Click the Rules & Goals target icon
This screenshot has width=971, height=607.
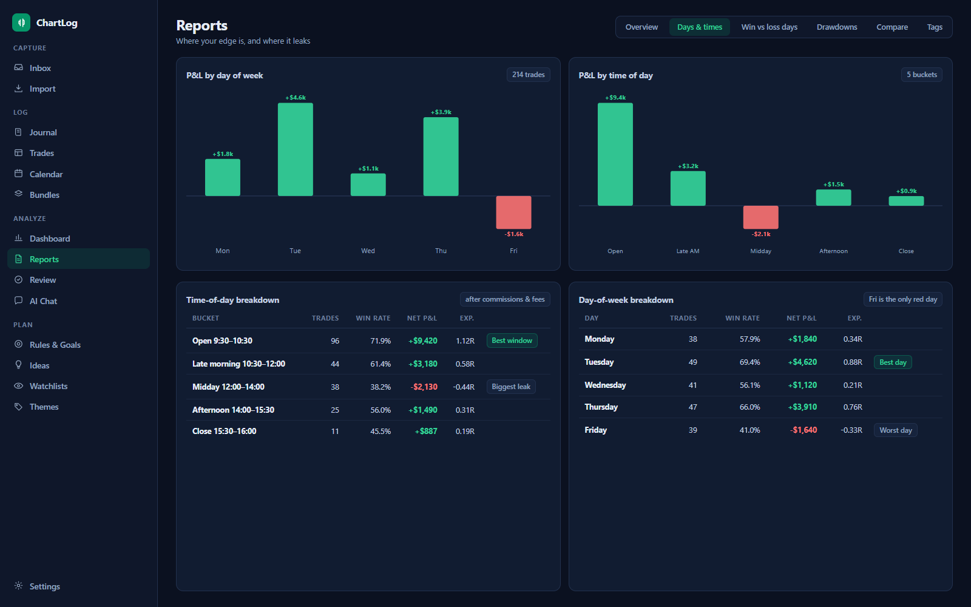click(x=19, y=344)
